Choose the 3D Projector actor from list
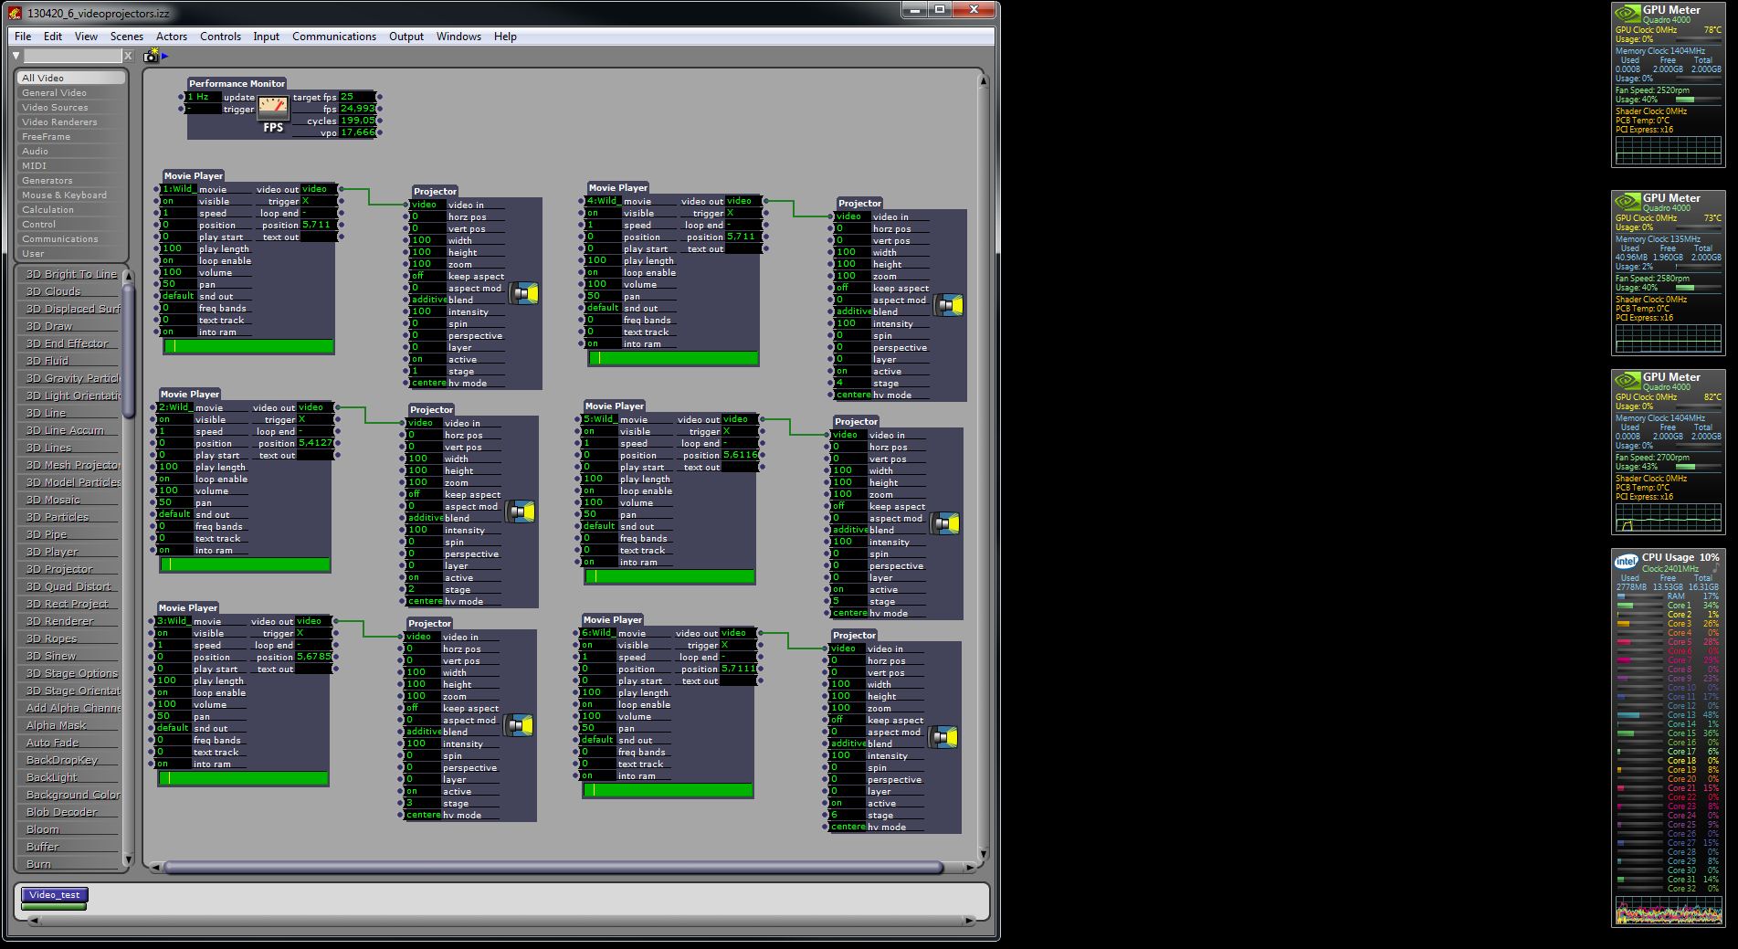This screenshot has width=1738, height=949. [68, 569]
